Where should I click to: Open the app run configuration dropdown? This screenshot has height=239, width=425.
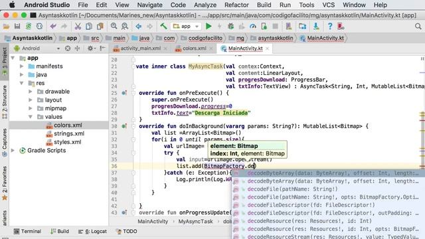click(x=187, y=27)
